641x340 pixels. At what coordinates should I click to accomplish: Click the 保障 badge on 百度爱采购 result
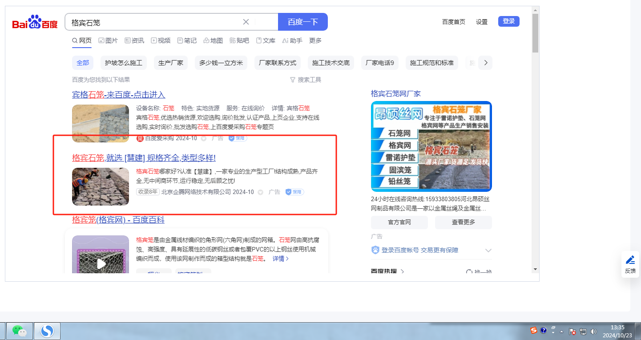pos(238,138)
